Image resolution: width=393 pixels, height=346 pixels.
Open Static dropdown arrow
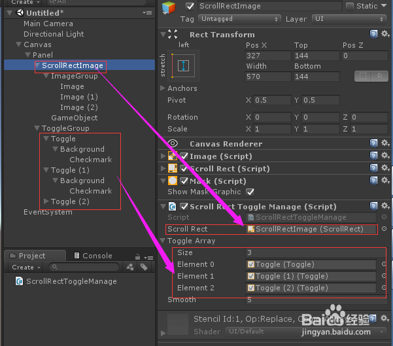384,5
